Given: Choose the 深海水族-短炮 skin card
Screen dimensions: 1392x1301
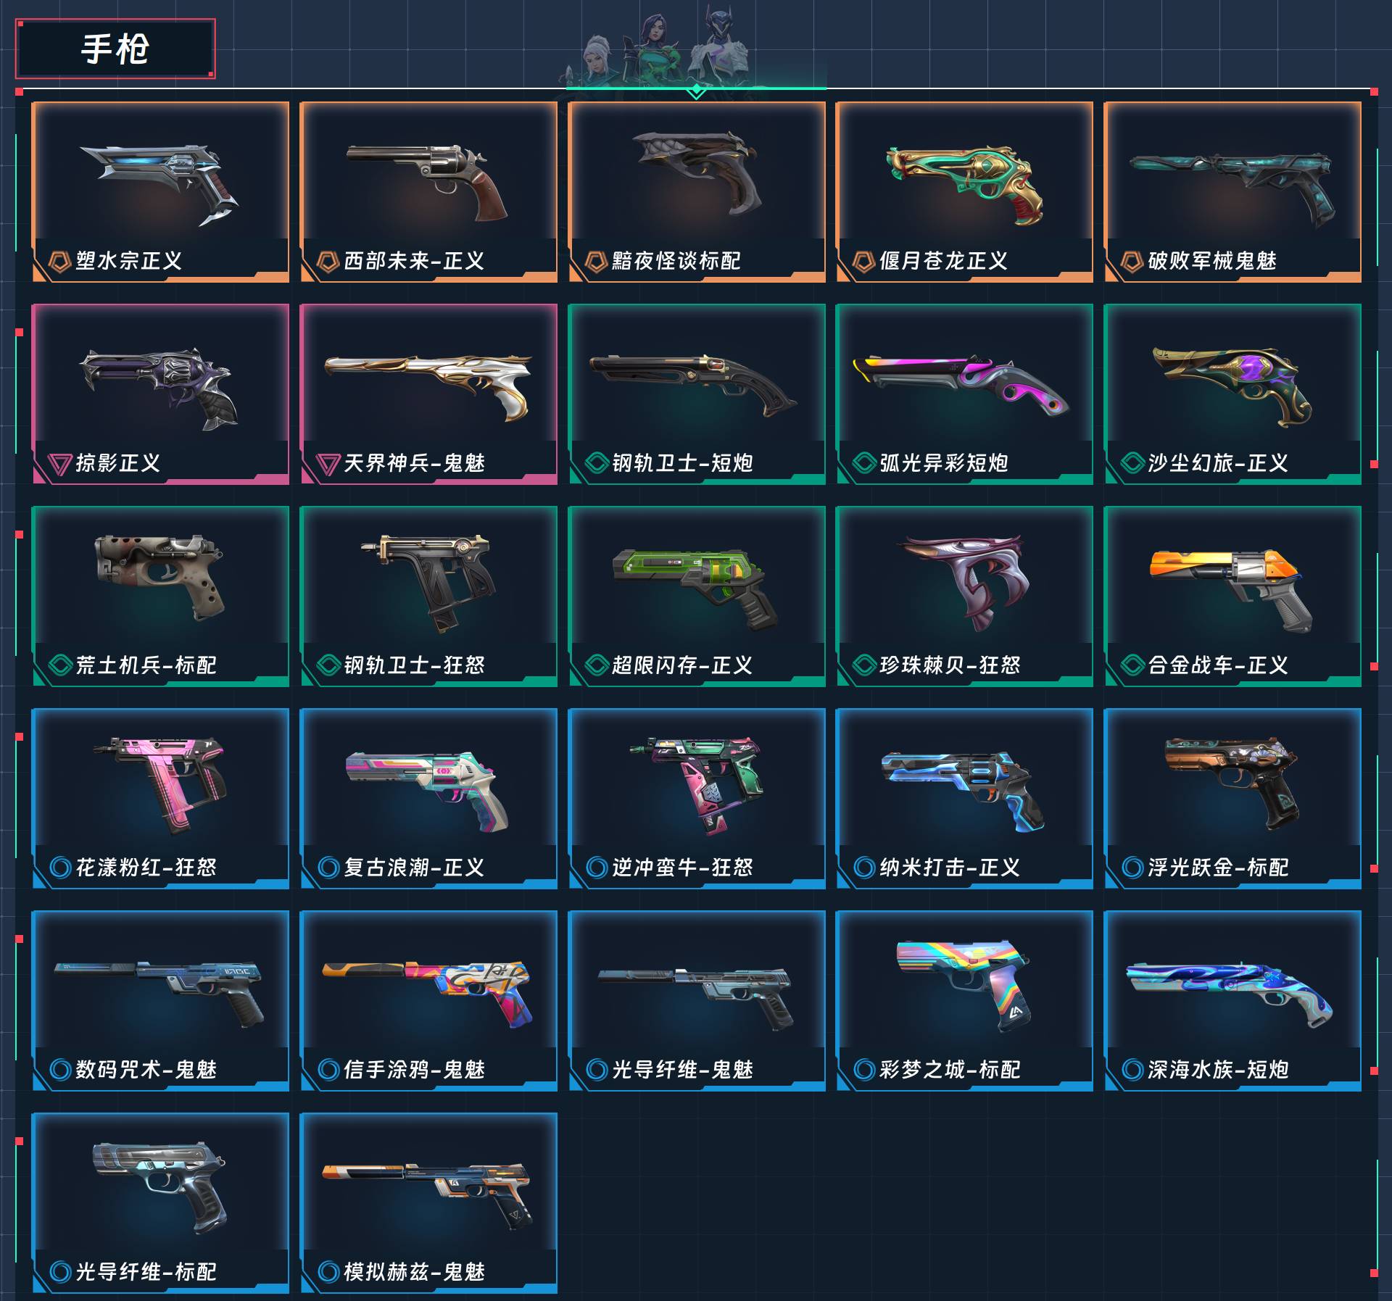Looking at the screenshot, I should 1232,1000.
